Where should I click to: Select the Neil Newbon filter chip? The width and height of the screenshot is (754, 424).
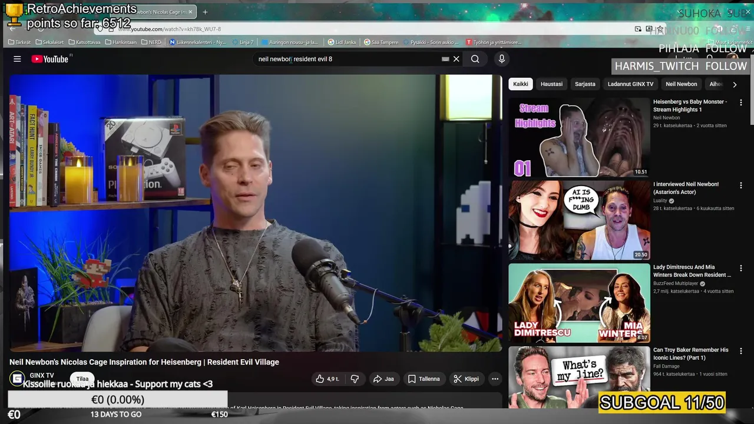click(x=681, y=84)
